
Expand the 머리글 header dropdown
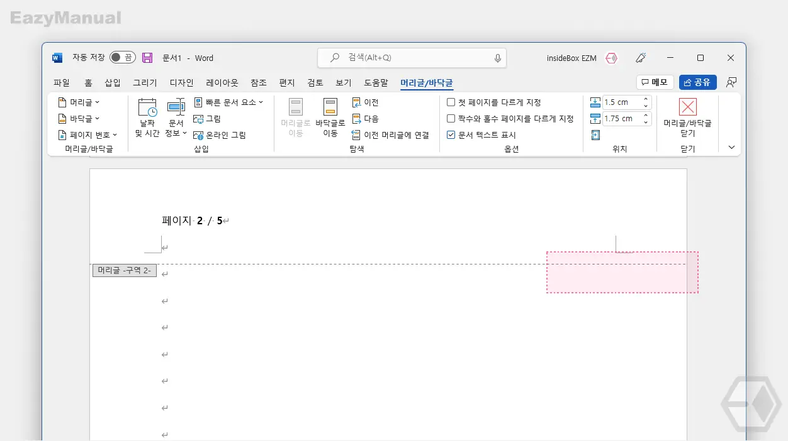79,102
